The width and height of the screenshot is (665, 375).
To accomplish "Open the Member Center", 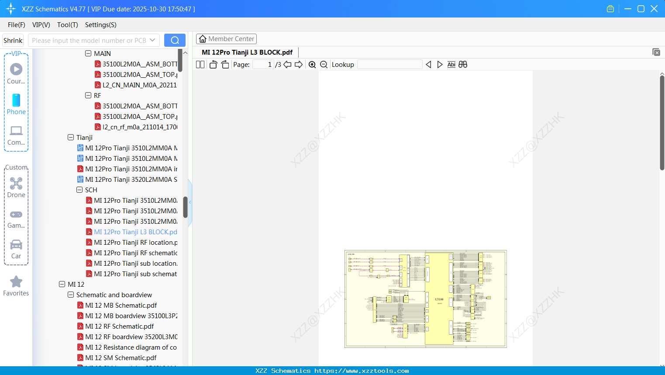I will click(226, 39).
